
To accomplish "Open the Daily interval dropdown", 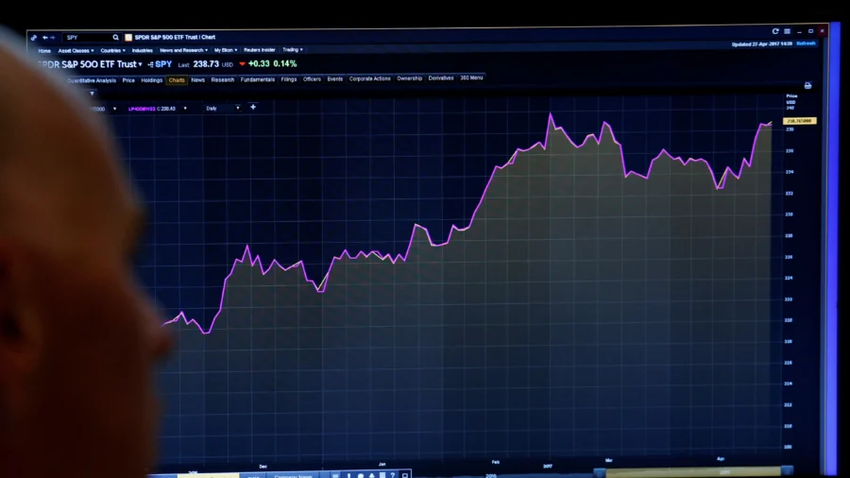I will (x=225, y=109).
